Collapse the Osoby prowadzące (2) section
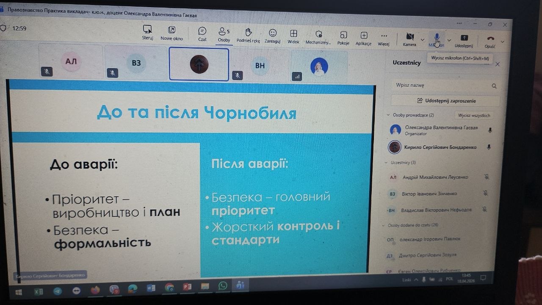This screenshot has width=542, height=305. click(x=388, y=115)
